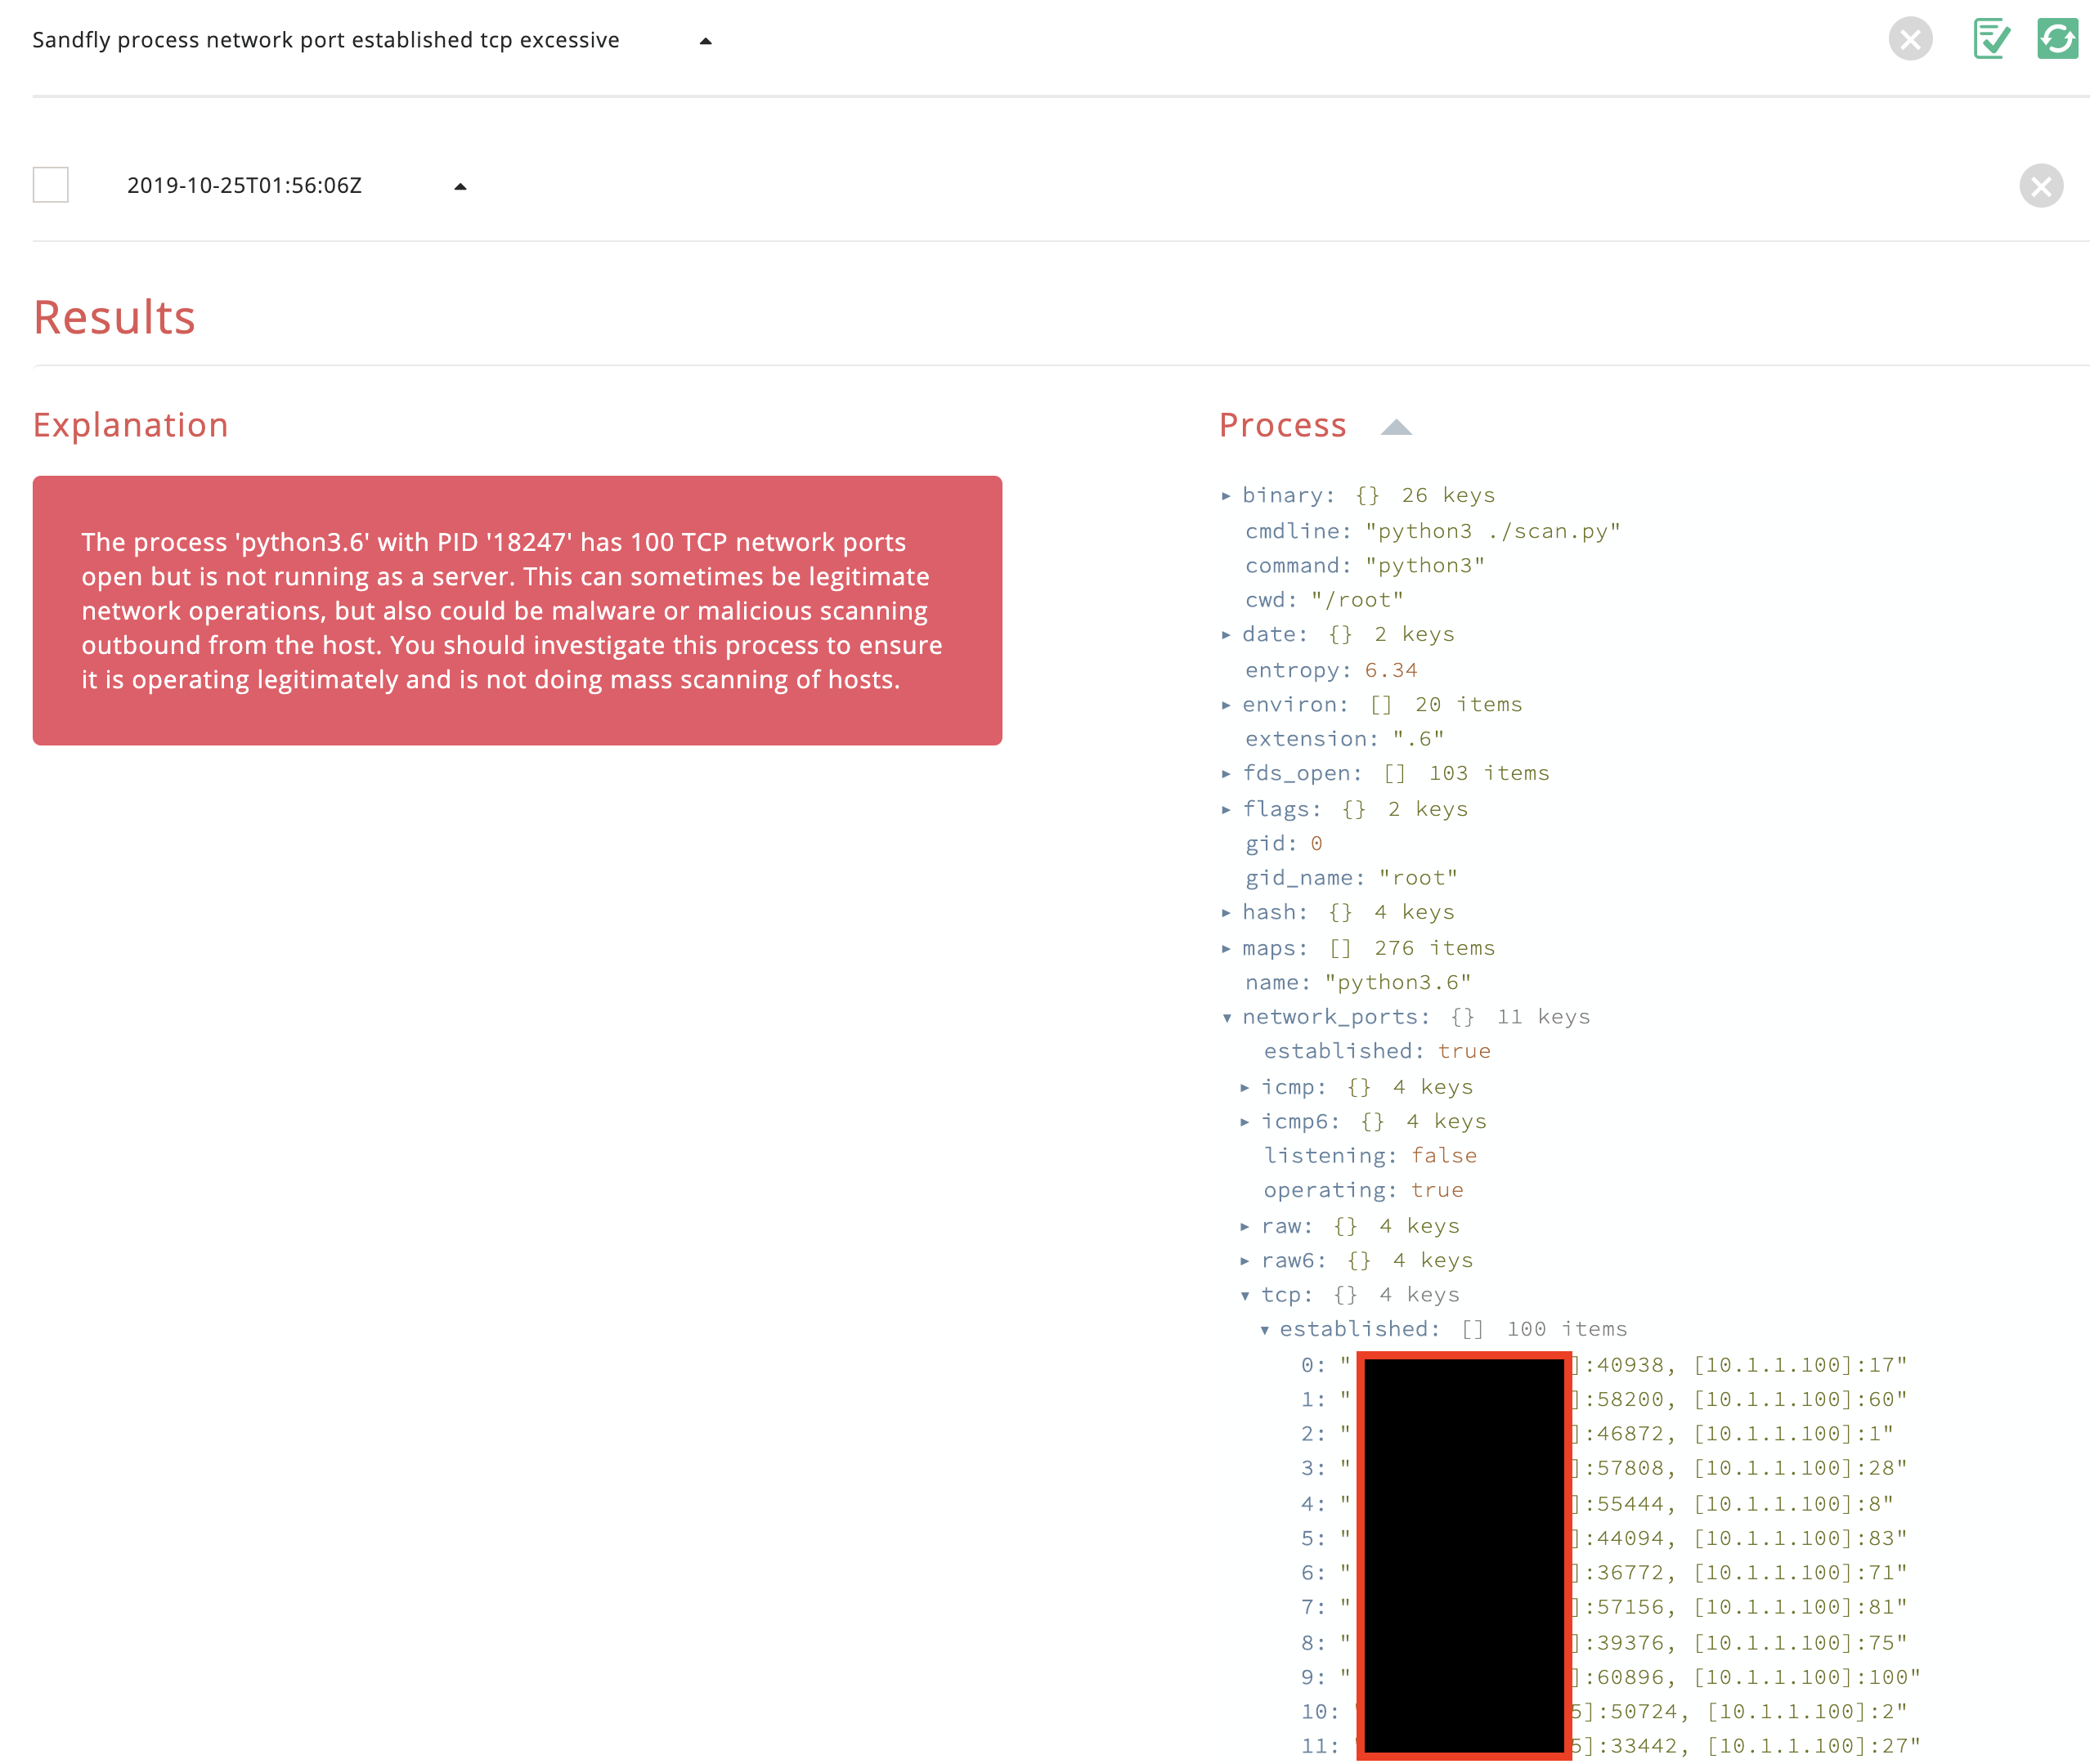This screenshot has height=1764, width=2090.
Task: Click the extension ".6" entry
Action: tap(1344, 739)
